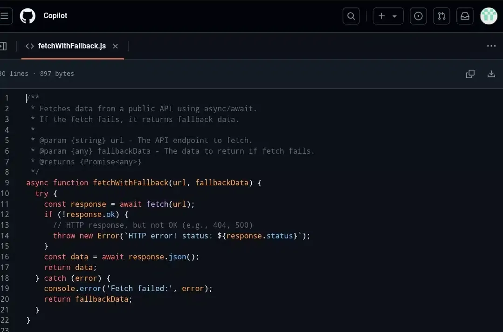Screen dimensions: 503x332
Task: Open the hamburger navigation menu
Action: coord(4,16)
